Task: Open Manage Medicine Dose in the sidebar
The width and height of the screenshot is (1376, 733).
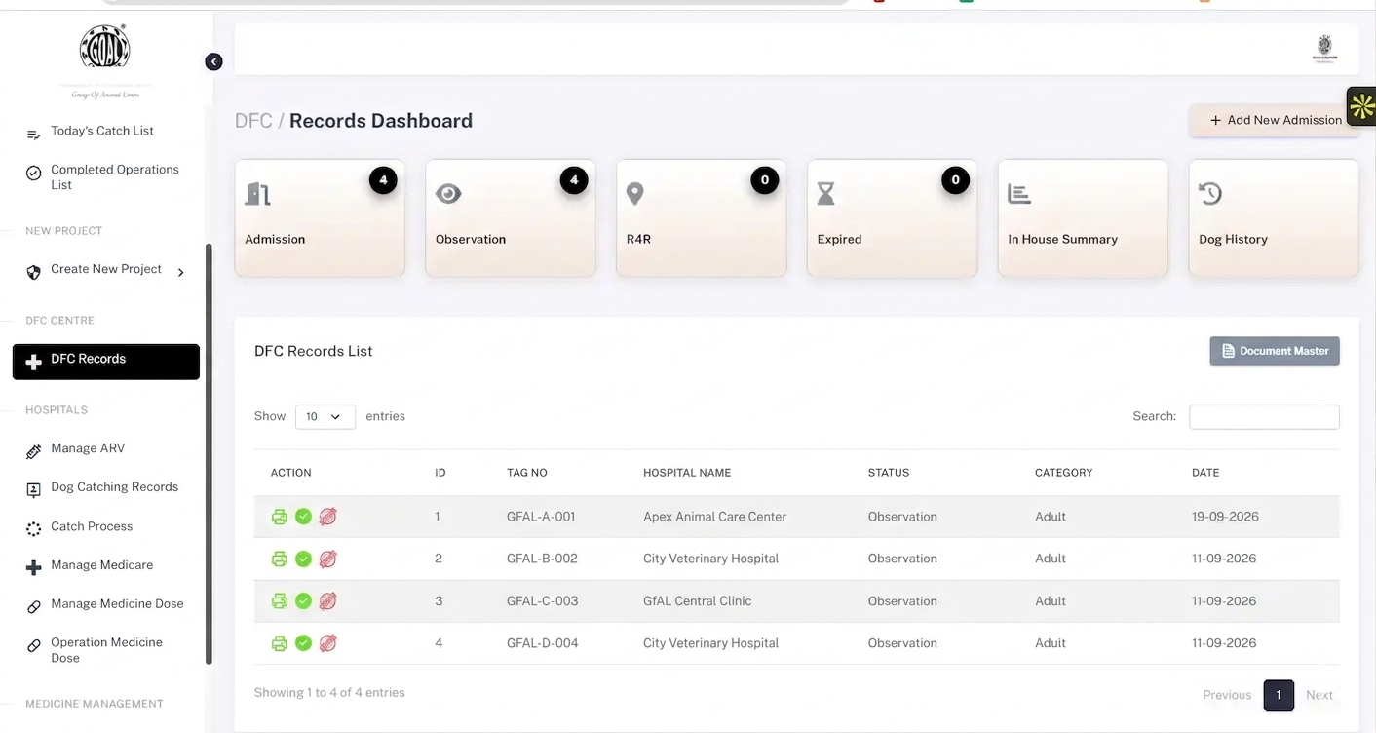Action: click(x=105, y=604)
